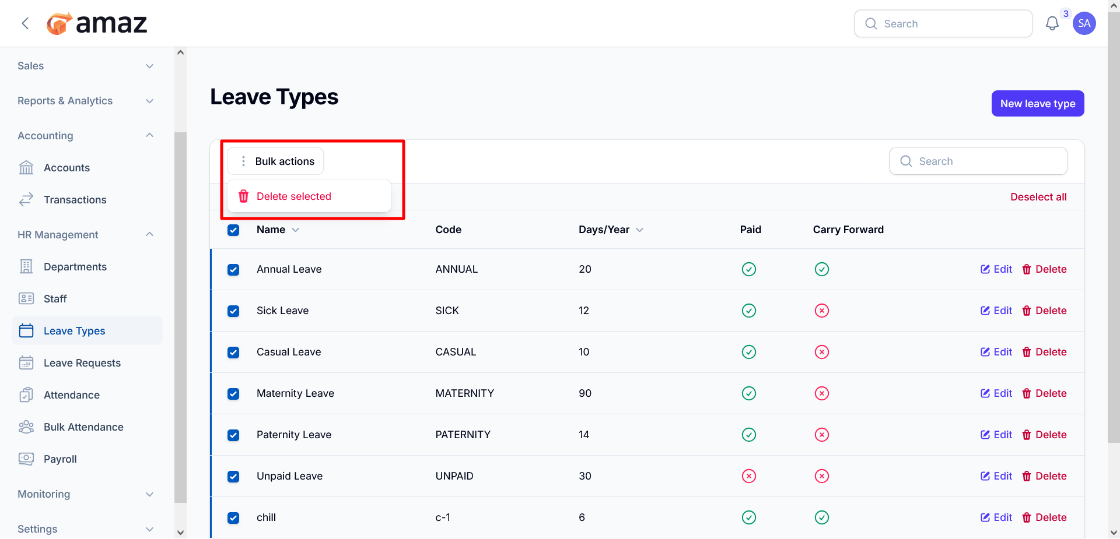Click the New leave type button

(1038, 104)
